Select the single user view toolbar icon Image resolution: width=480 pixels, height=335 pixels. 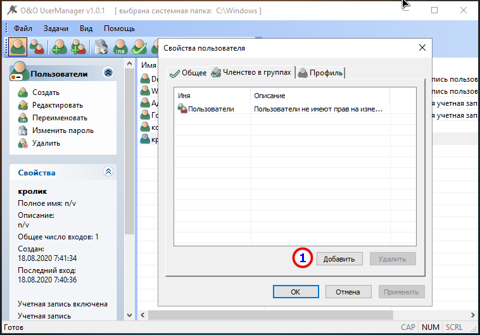tap(18, 47)
